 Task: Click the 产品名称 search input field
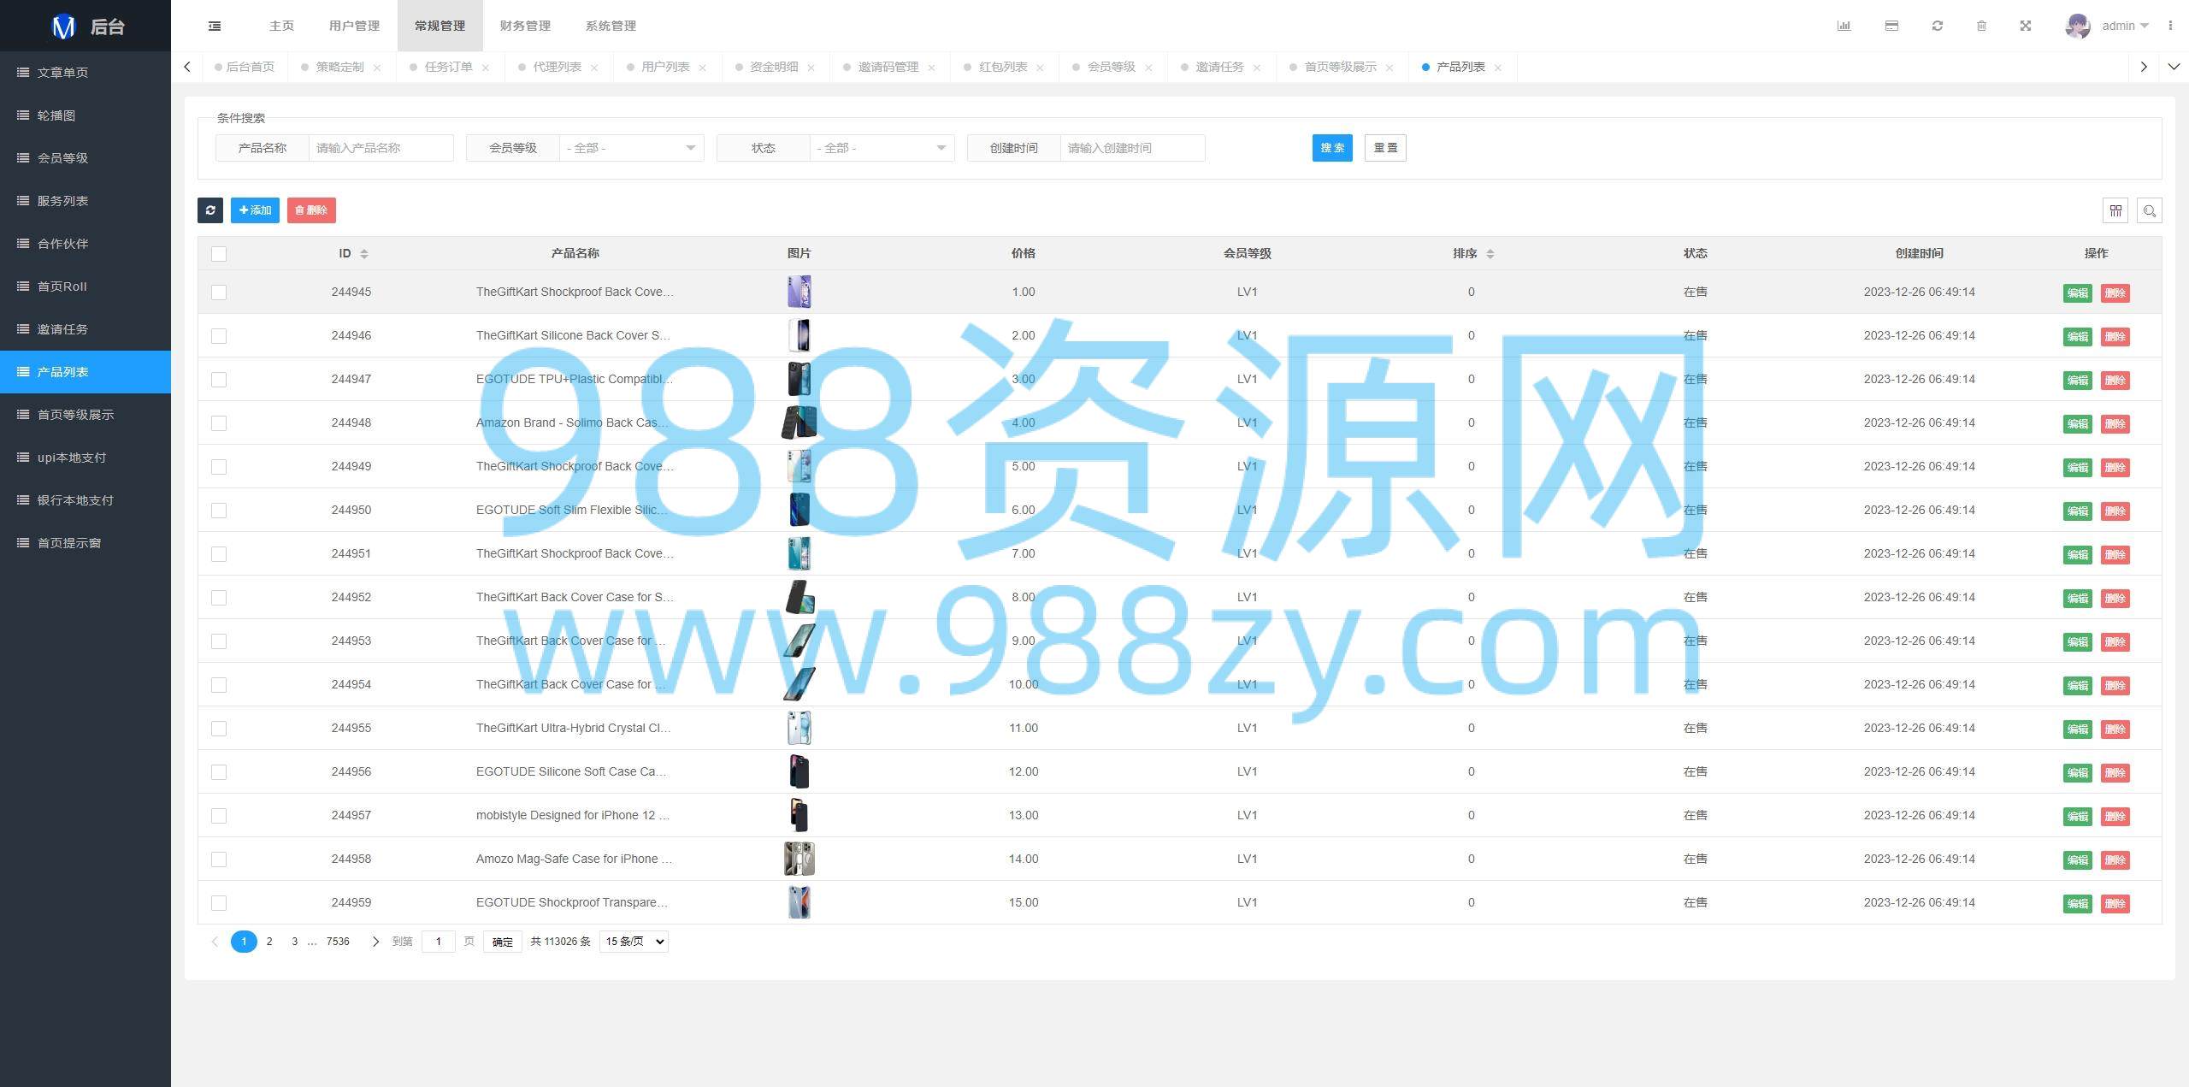[381, 148]
